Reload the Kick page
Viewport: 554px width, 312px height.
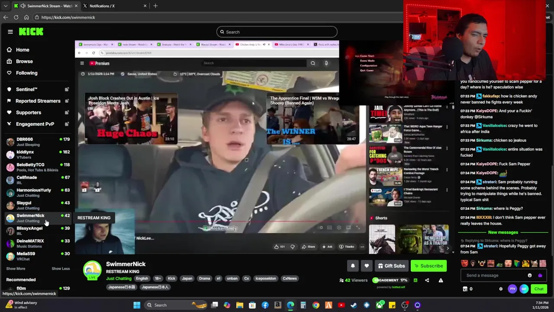(x=16, y=17)
